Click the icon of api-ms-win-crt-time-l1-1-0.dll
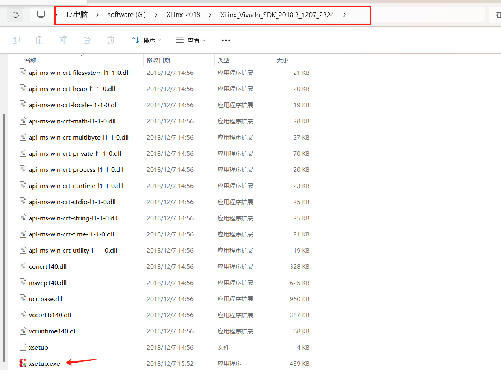This screenshot has width=501, height=374. pyautogui.click(x=23, y=234)
